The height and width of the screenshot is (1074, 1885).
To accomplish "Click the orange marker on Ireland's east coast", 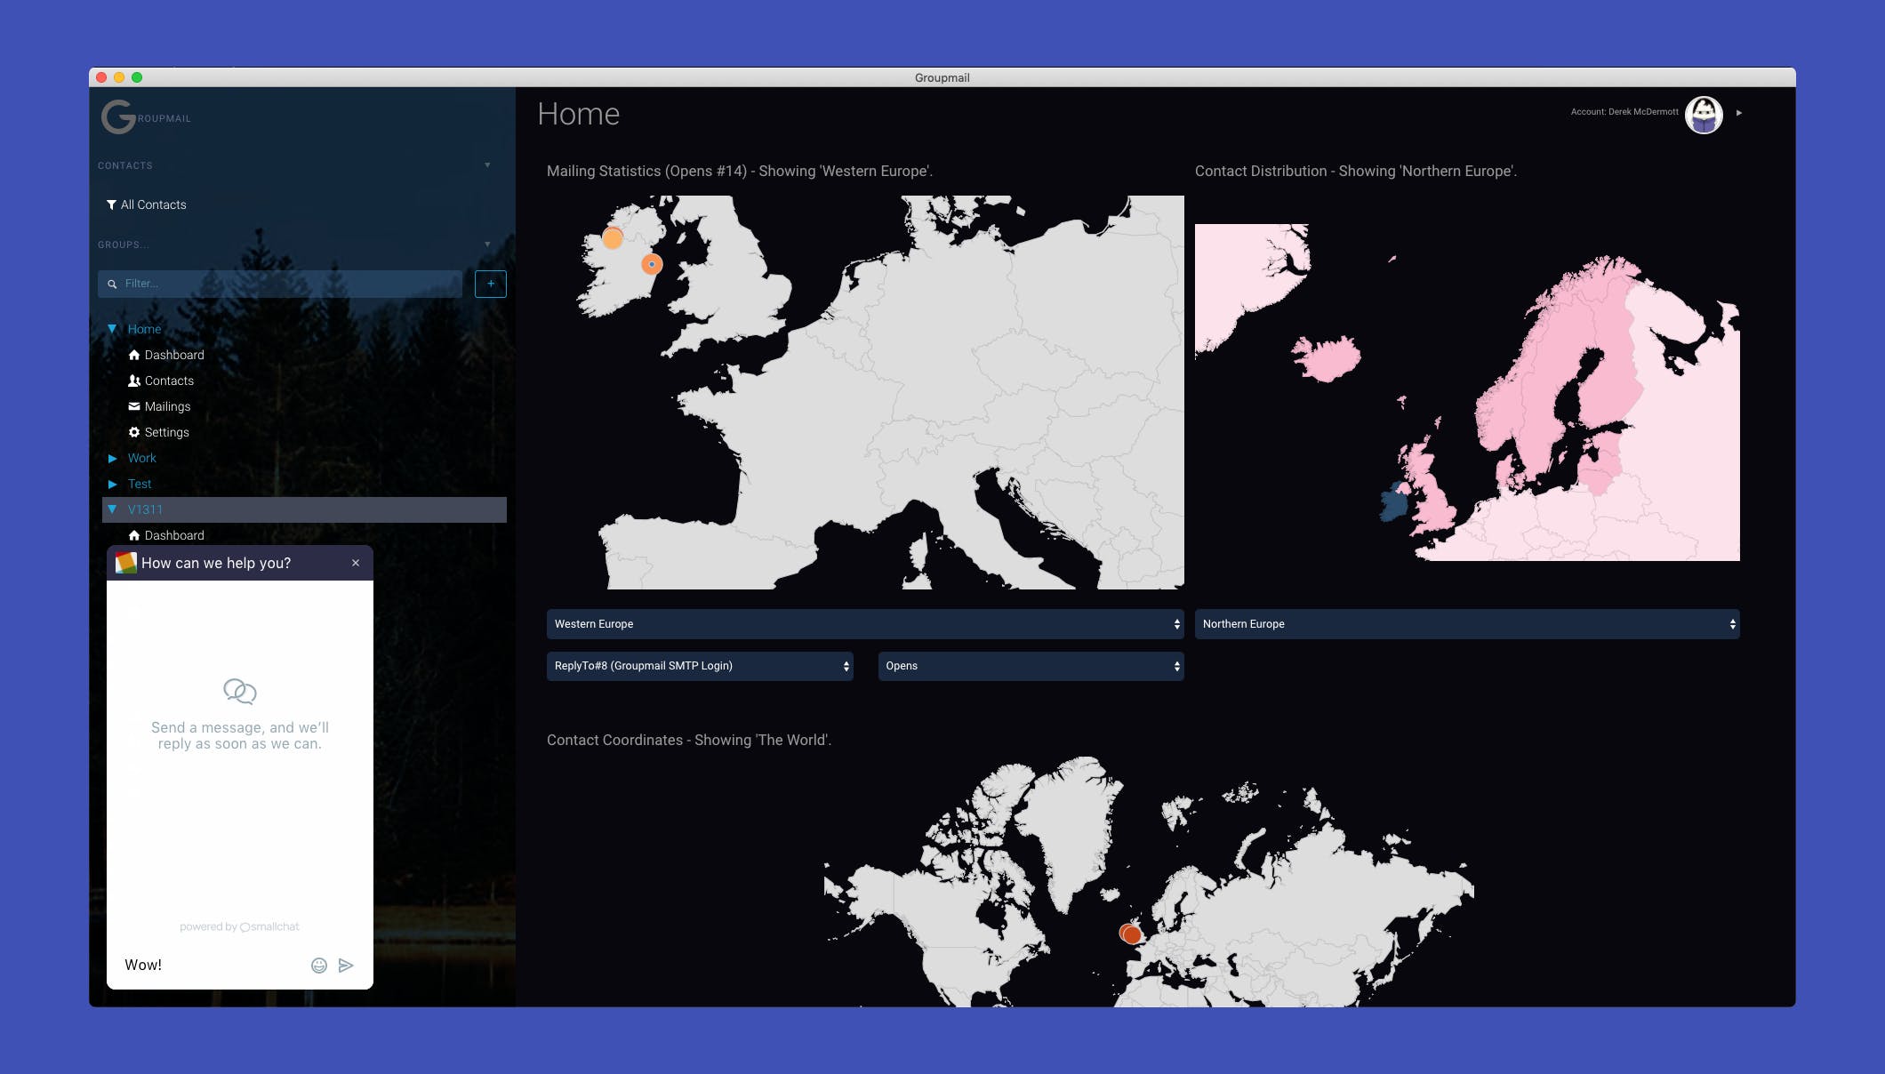I will pyautogui.click(x=652, y=264).
